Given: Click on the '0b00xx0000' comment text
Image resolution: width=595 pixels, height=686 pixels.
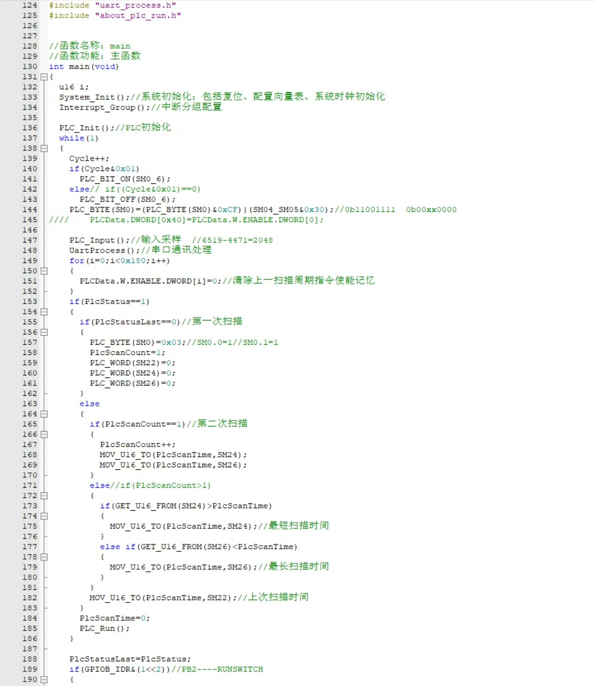Looking at the screenshot, I should (431, 210).
